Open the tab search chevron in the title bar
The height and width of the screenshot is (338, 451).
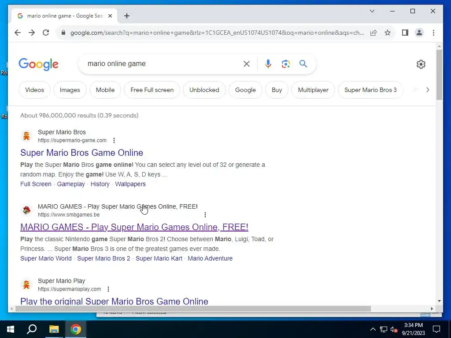372,11
